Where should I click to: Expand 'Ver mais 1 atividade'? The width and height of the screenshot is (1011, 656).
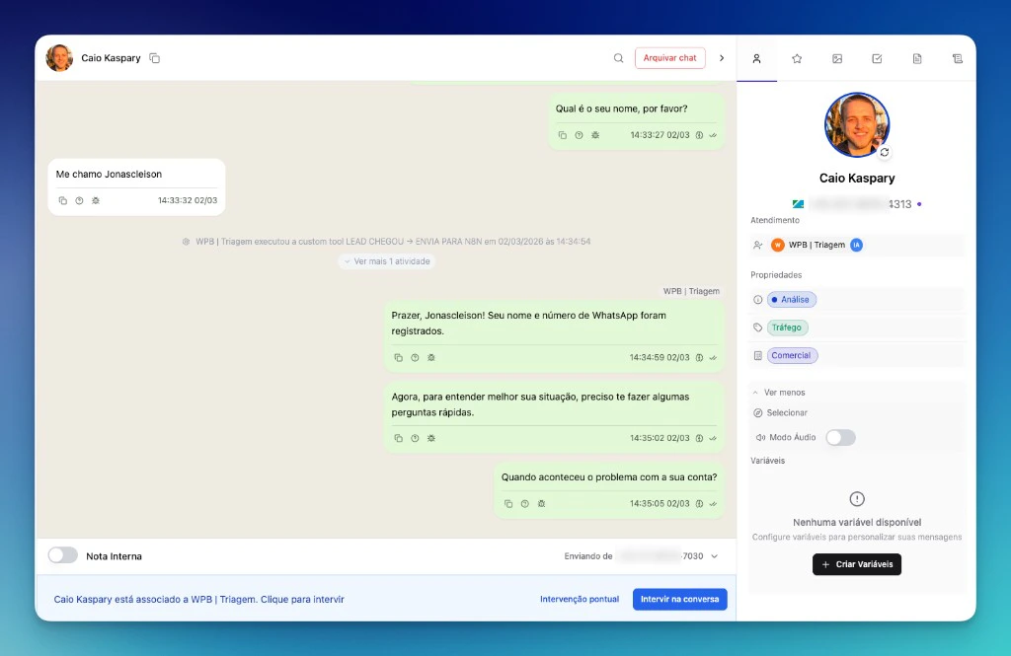pyautogui.click(x=386, y=260)
